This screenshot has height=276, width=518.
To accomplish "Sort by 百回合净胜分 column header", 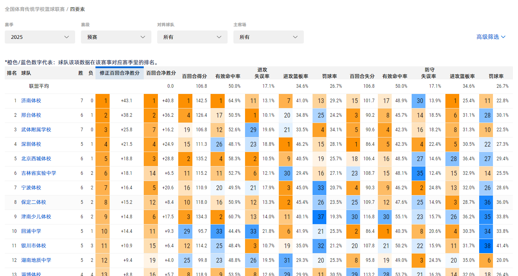I will pyautogui.click(x=161, y=73).
